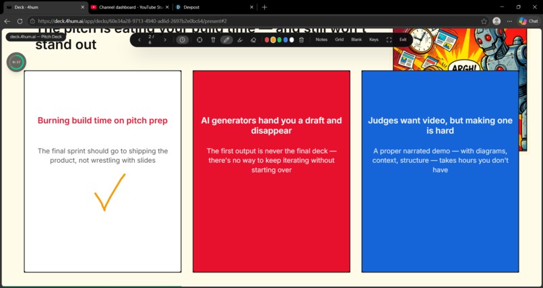Select the spotlight flashlight tool
This screenshot has width=543, height=288.
pos(213,40)
